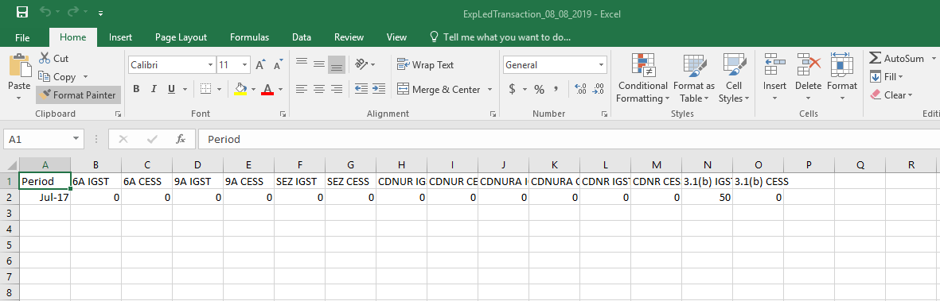Viewport: 940px width, 301px height.
Task: Click Decrease Indent icon
Action: coord(361,89)
